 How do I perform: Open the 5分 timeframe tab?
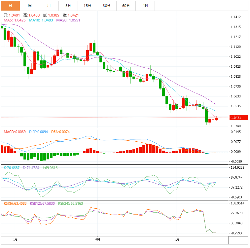(x=68, y=6)
